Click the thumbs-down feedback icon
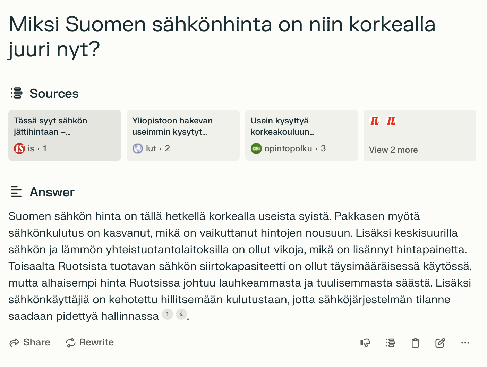 click(365, 343)
